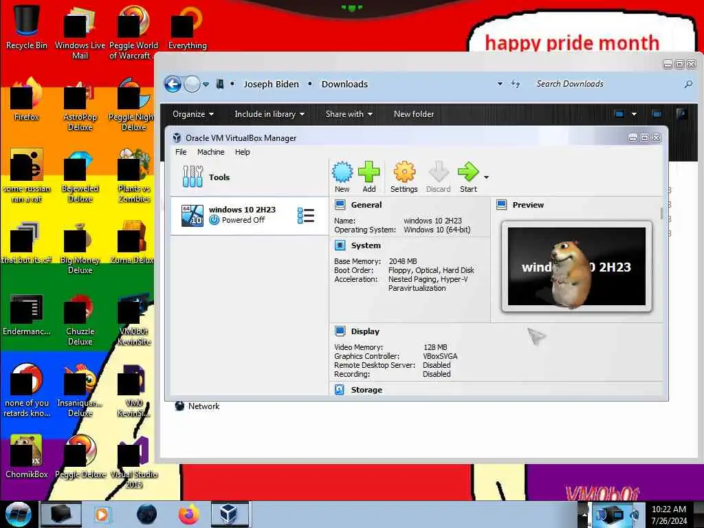The height and width of the screenshot is (528, 704).
Task: Expand the address bar history dropdown
Action: coord(500,84)
